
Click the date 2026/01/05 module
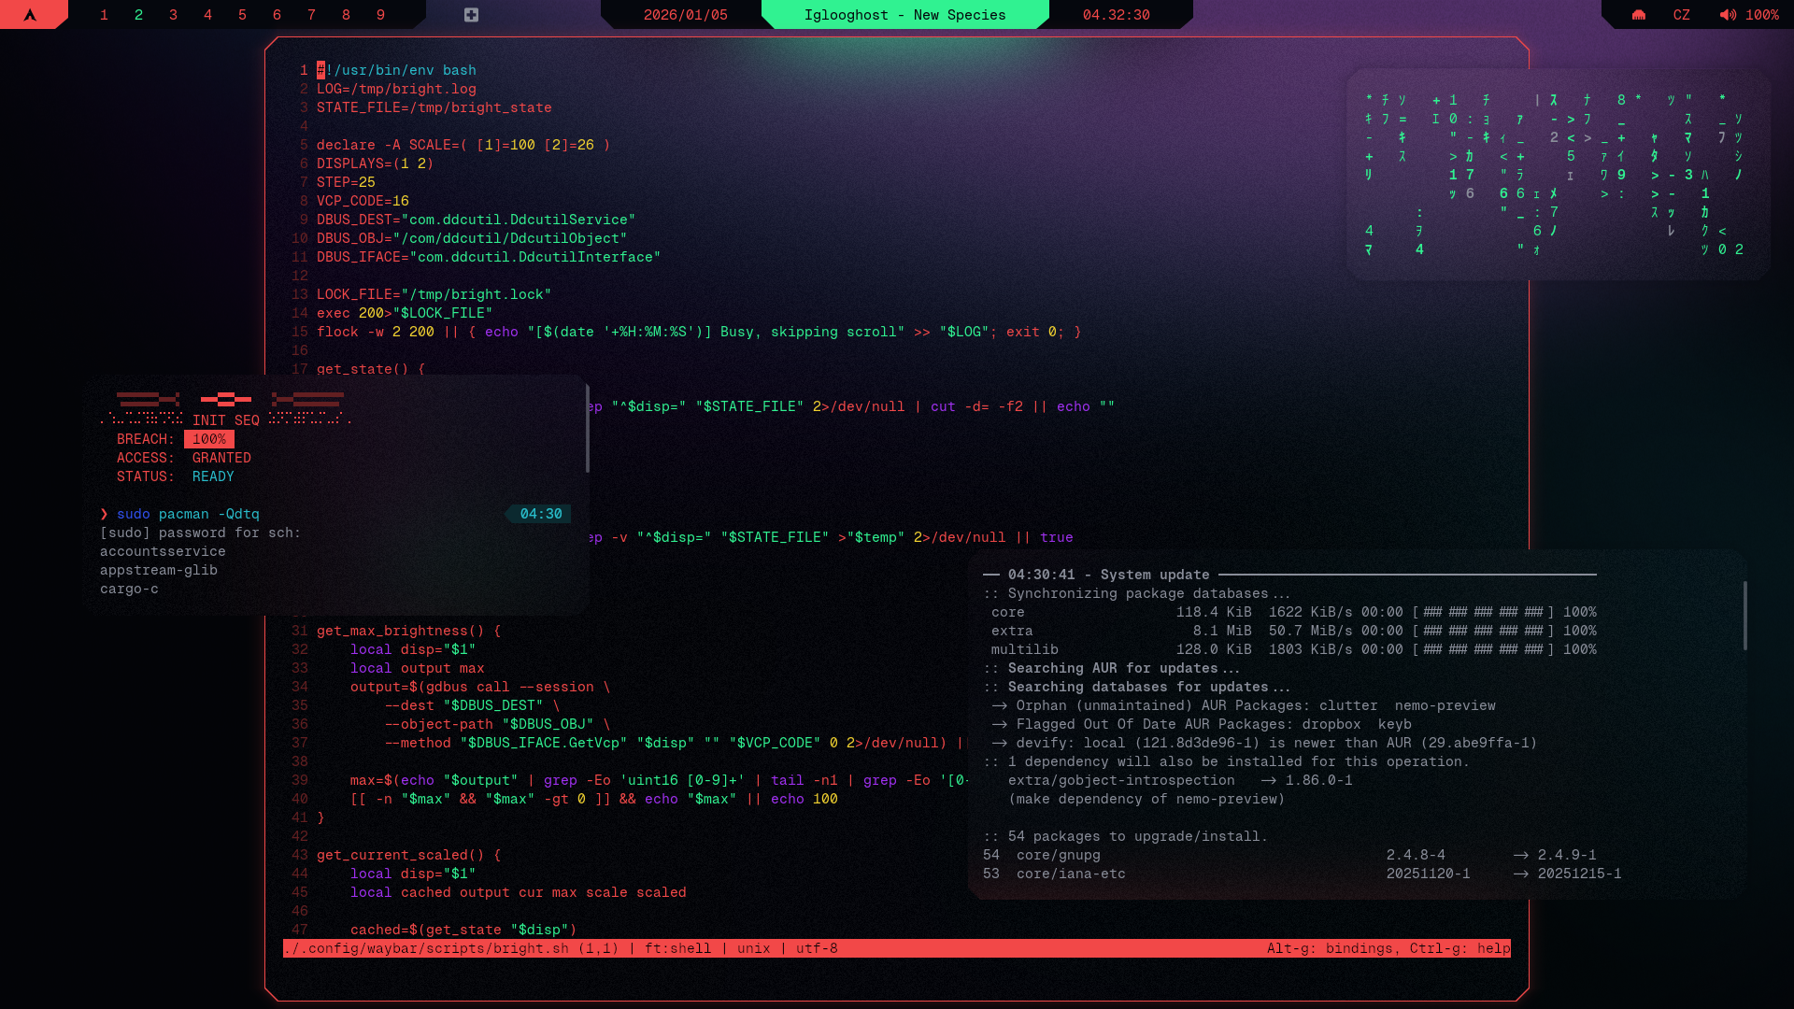click(x=685, y=15)
